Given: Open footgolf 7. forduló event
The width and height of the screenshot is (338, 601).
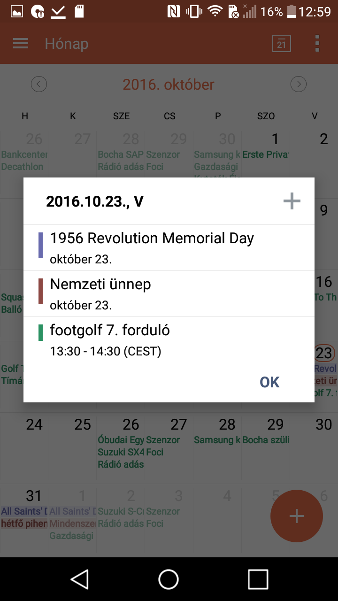Looking at the screenshot, I should (x=169, y=339).
